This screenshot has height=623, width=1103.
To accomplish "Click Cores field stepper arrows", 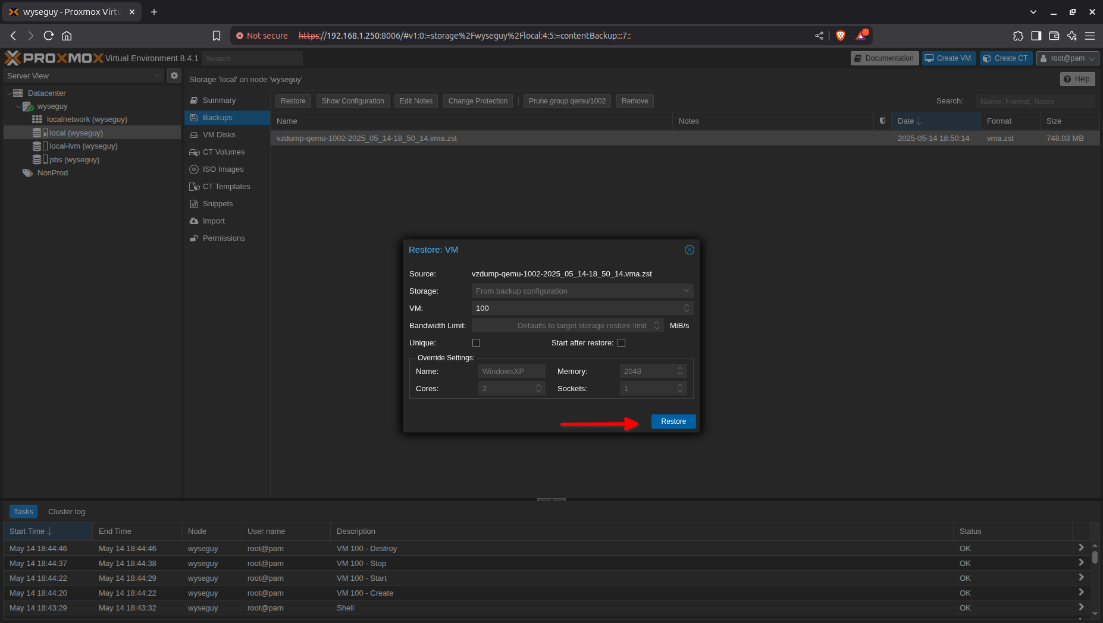I will point(538,389).
